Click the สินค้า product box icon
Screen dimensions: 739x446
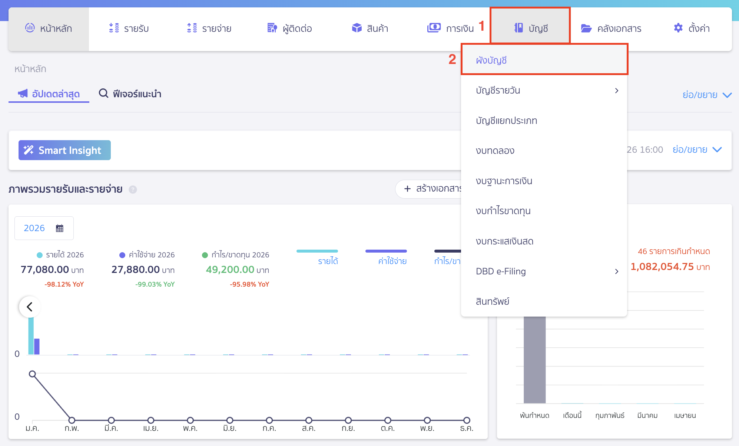(x=357, y=28)
